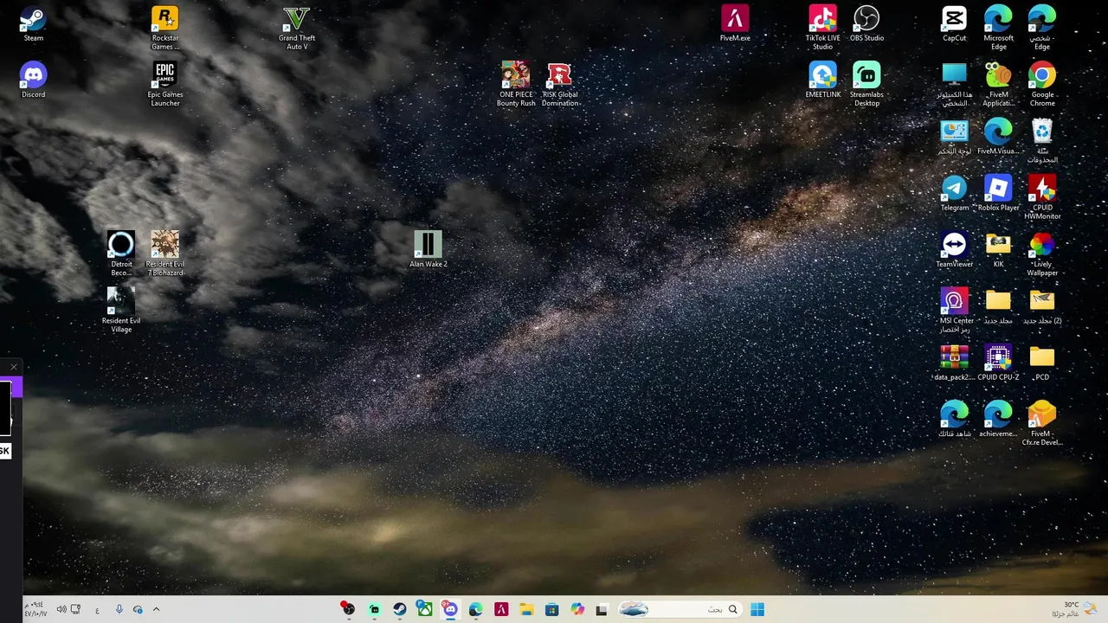The width and height of the screenshot is (1108, 623).
Task: Select the Roblox Player icon
Action: click(x=998, y=194)
